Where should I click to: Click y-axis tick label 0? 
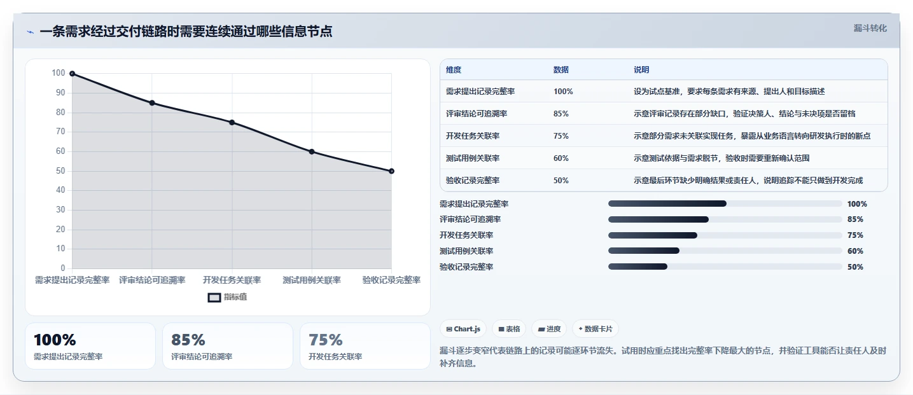(63, 268)
